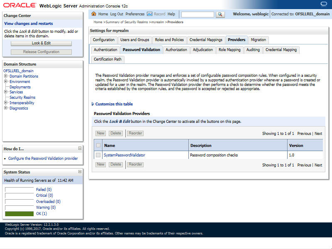Select all providers header checkbox
The width and height of the screenshot is (332, 249).
pyautogui.click(x=98, y=145)
